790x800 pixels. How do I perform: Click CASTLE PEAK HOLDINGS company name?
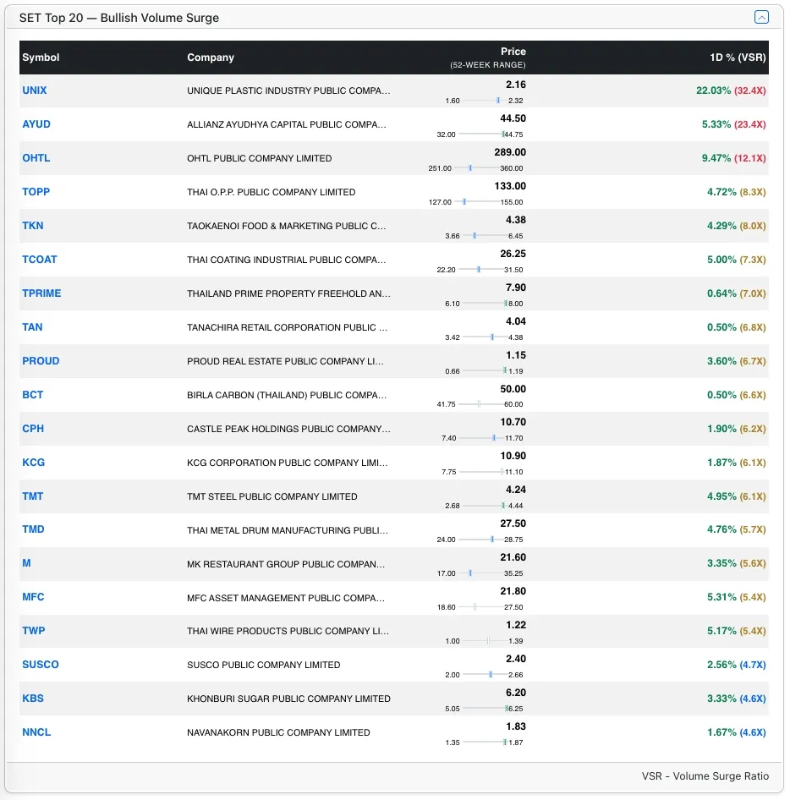tap(288, 429)
